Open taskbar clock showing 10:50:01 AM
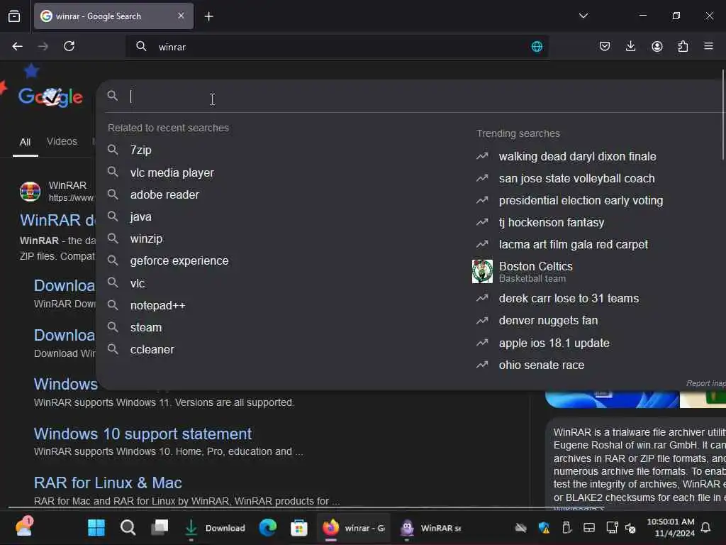Image resolution: width=726 pixels, height=545 pixels. tap(671, 527)
